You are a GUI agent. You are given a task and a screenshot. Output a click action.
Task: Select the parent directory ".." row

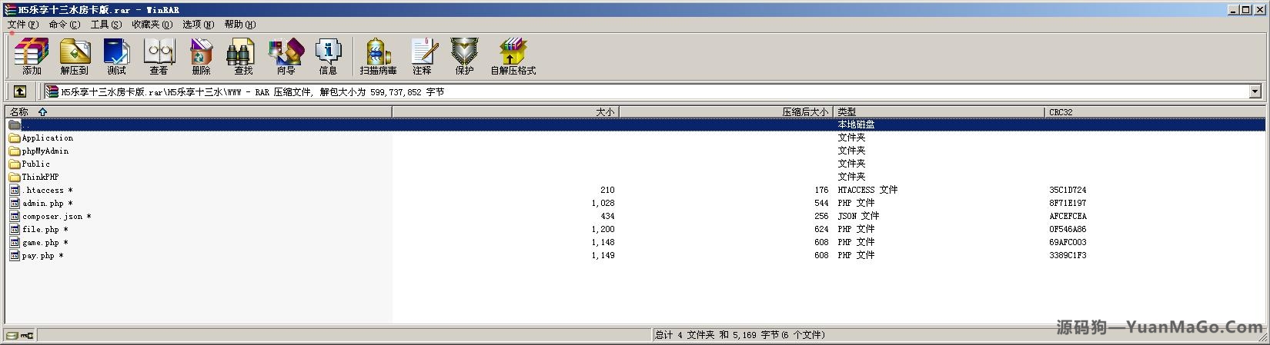point(635,124)
